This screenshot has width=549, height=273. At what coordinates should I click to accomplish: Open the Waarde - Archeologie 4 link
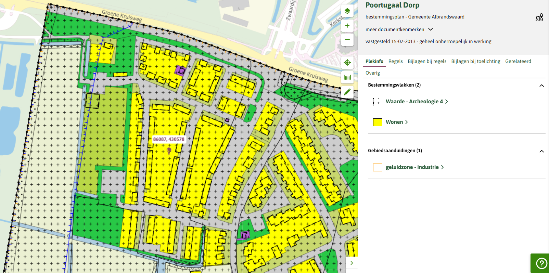pos(417,102)
